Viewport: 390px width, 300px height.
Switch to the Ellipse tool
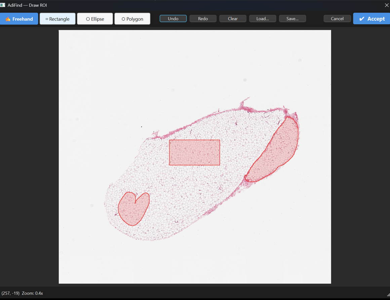click(x=95, y=19)
